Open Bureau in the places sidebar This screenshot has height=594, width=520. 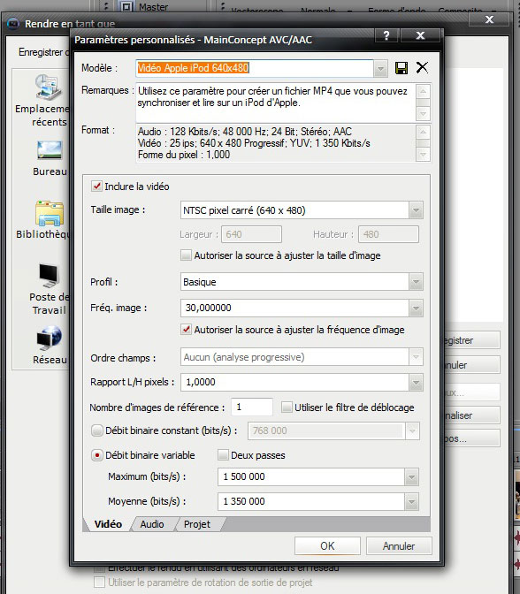pos(50,158)
